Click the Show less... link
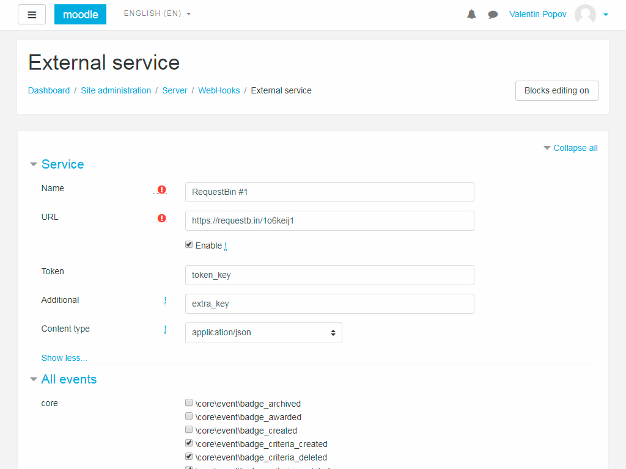This screenshot has height=469, width=626. point(64,358)
